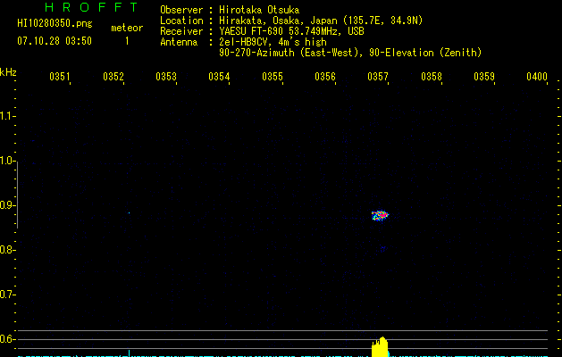Screen dimensions: 562x357
Task: Click the Azimuth and Elevation text line
Action: (350, 53)
